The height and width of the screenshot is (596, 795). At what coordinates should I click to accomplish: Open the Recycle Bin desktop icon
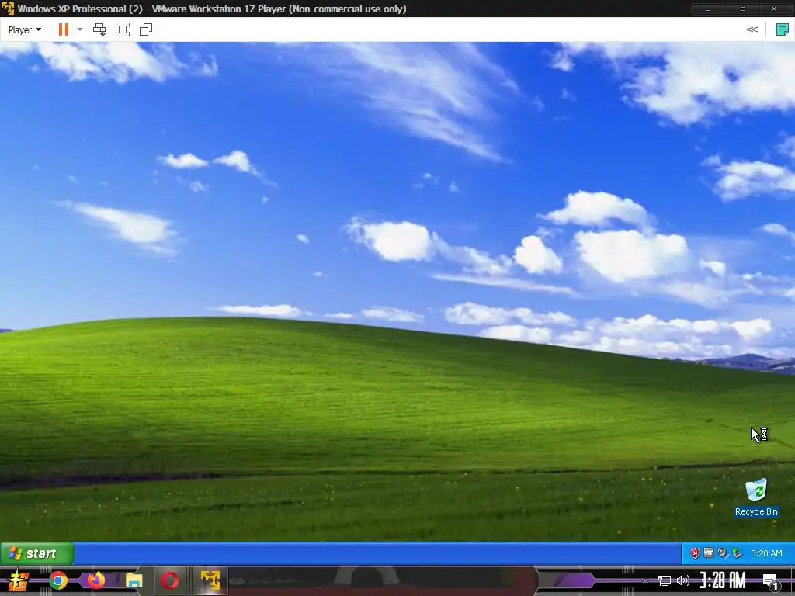(756, 490)
